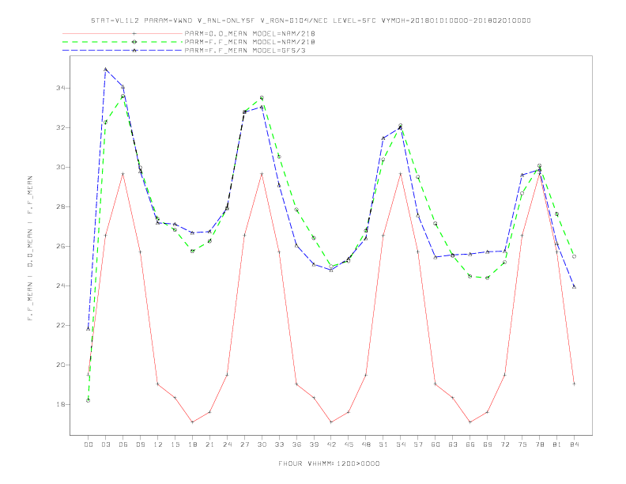Click the blue GFS triangle peak at hour 03
This screenshot has height=484, width=626.
105,69
